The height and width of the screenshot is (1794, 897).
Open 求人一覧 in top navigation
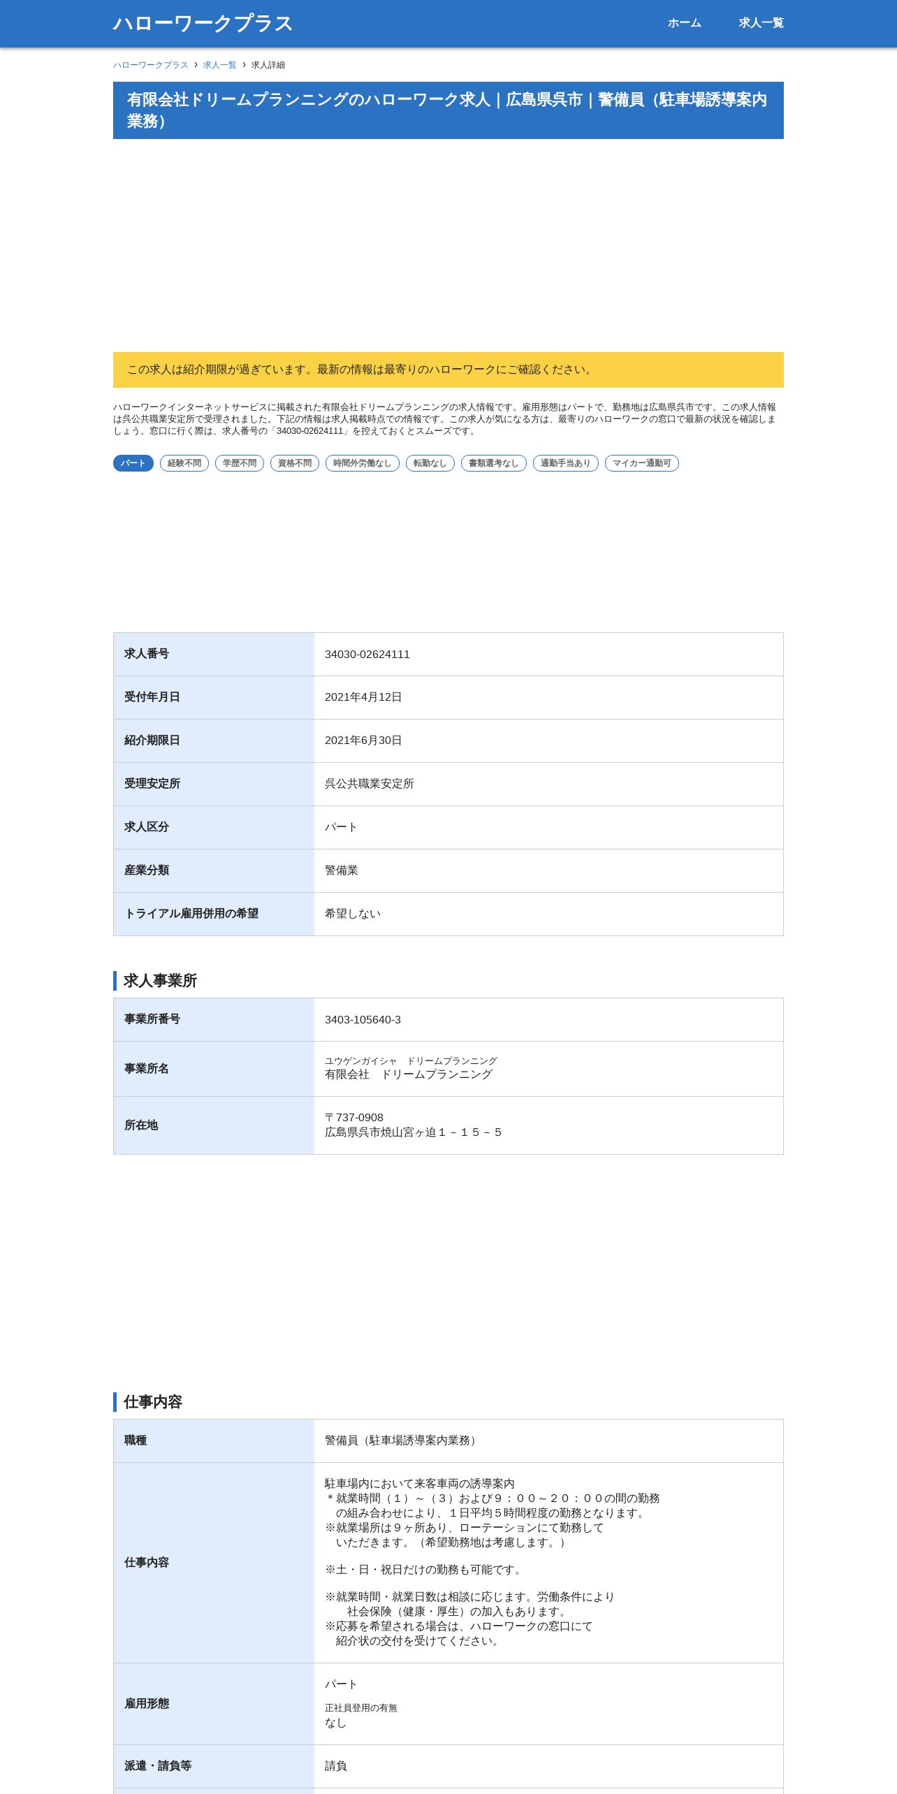[761, 23]
